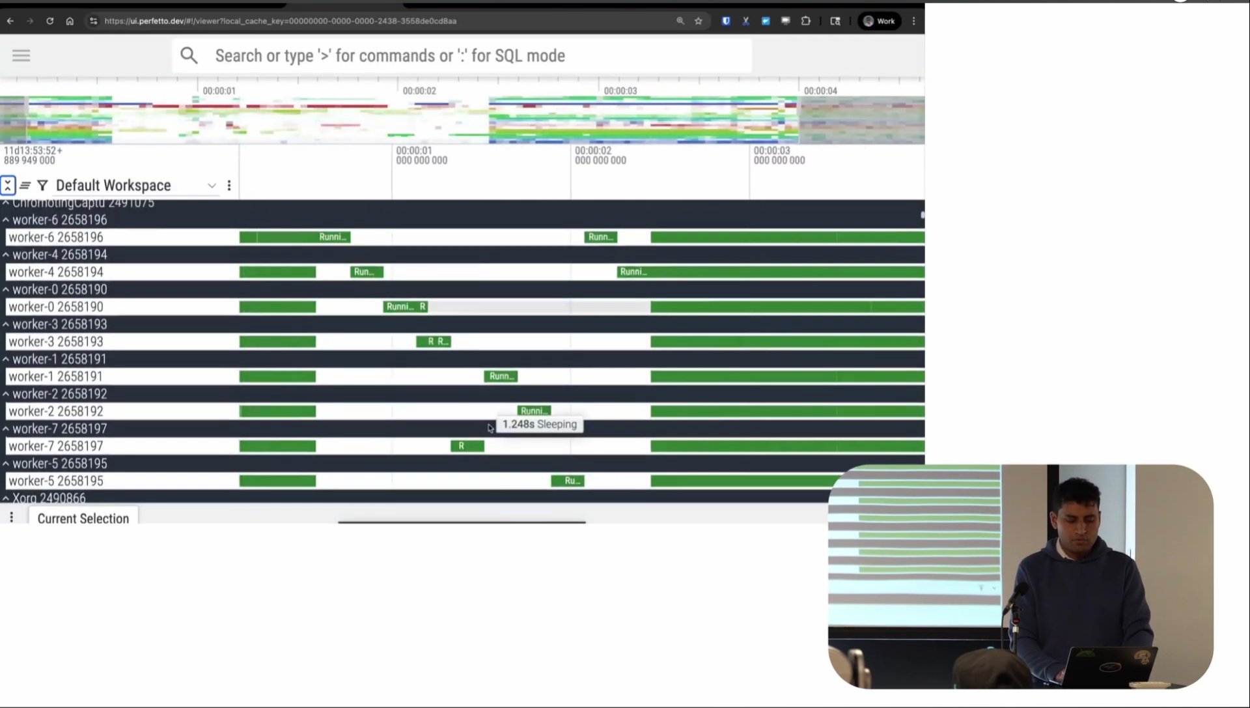The image size is (1250, 708).
Task: Click the scissors extension icon
Action: click(745, 21)
